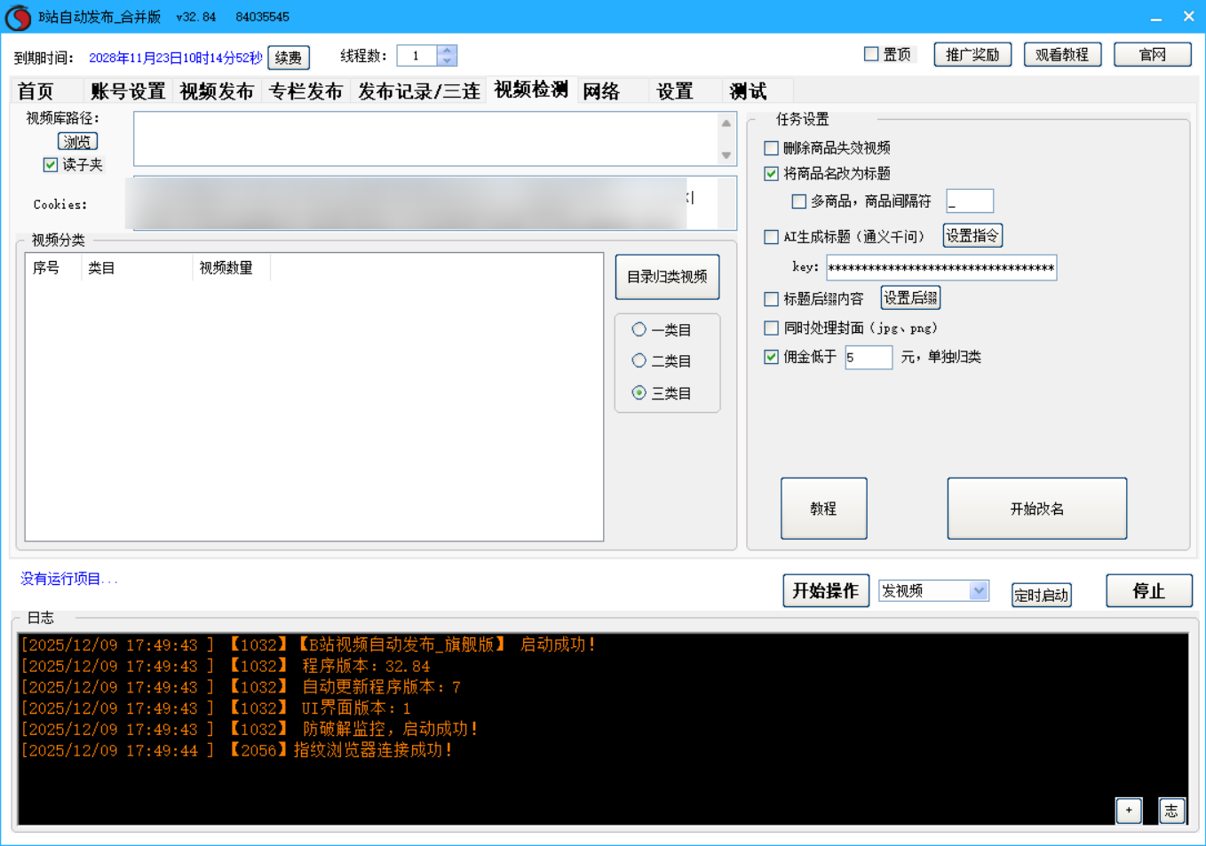Click the AI key input field
Viewport: 1206px width, 846px height.
[x=940, y=268]
